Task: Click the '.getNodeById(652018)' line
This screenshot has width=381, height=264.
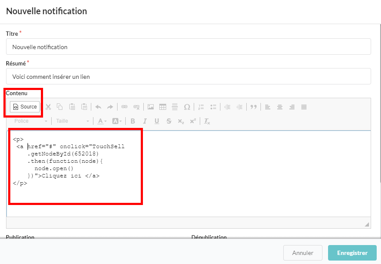Action: tap(63, 154)
